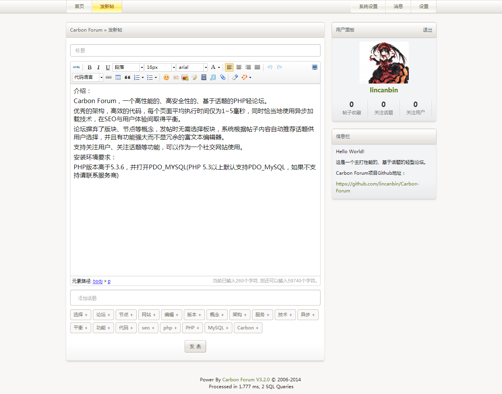Select the body element path link
Viewport: 502px width, 394px height.
(98, 281)
